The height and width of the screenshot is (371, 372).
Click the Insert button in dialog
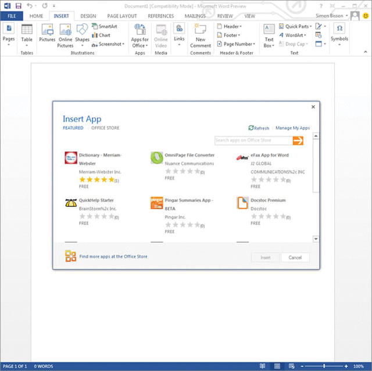(x=266, y=258)
